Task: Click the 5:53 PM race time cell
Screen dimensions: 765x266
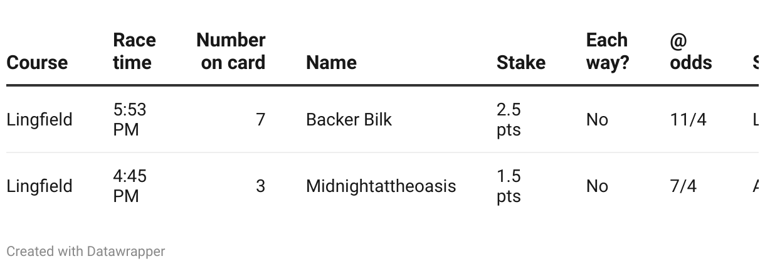Action: [x=130, y=120]
